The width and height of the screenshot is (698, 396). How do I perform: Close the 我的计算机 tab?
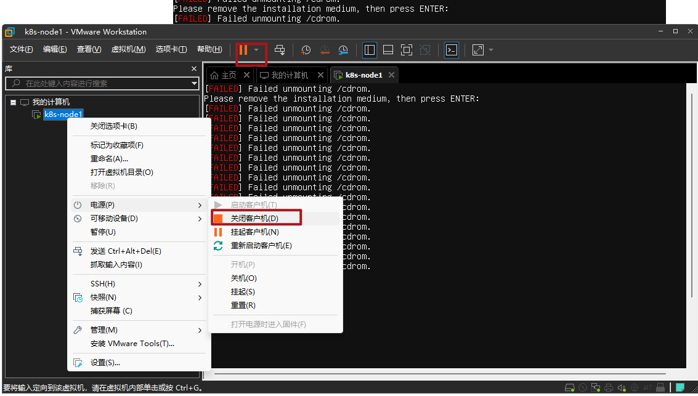point(320,75)
